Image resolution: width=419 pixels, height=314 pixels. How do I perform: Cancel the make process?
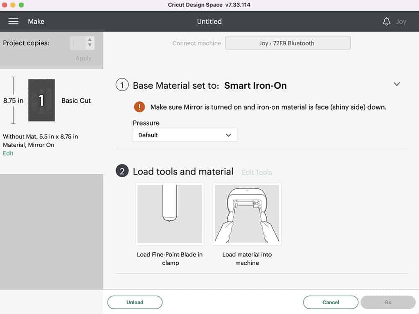click(331, 302)
